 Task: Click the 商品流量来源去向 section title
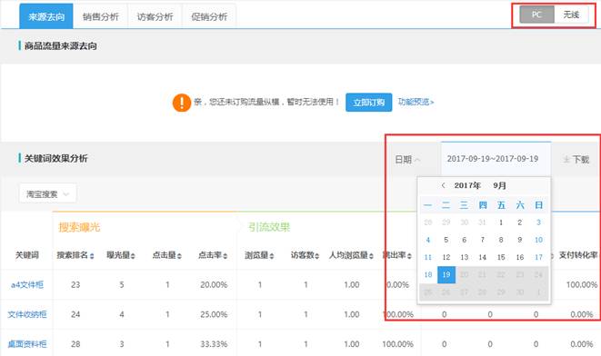click(x=61, y=46)
